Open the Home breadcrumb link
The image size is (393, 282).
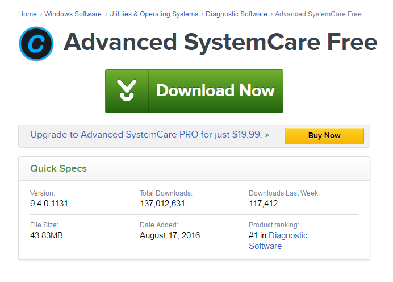[x=27, y=14]
